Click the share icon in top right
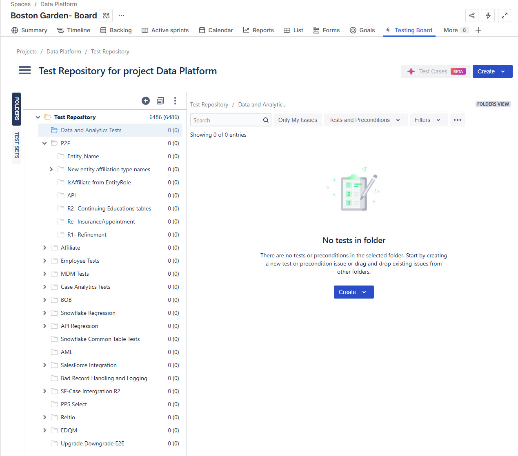This screenshot has height=456, width=518. pyautogui.click(x=472, y=15)
